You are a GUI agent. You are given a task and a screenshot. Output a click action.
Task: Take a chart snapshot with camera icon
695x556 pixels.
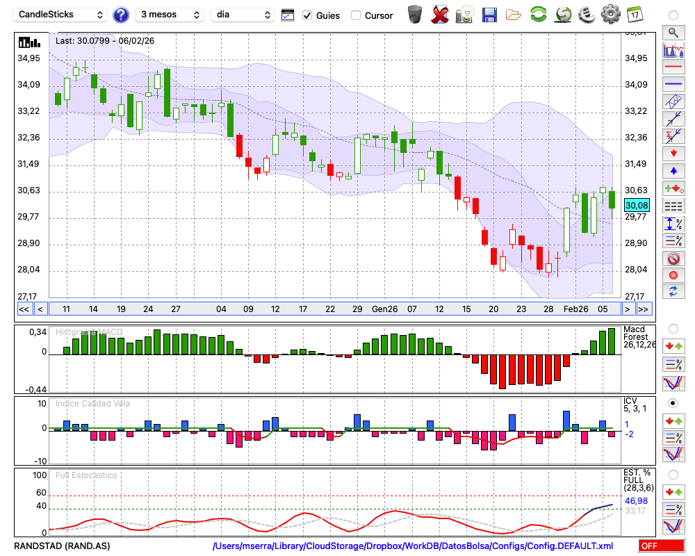[464, 15]
